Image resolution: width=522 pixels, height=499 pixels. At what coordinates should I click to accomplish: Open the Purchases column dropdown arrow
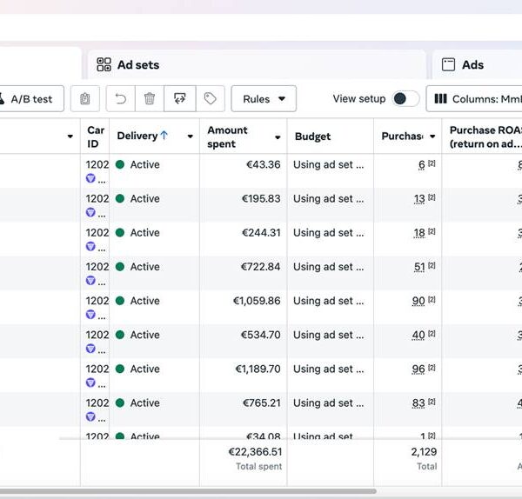click(432, 136)
